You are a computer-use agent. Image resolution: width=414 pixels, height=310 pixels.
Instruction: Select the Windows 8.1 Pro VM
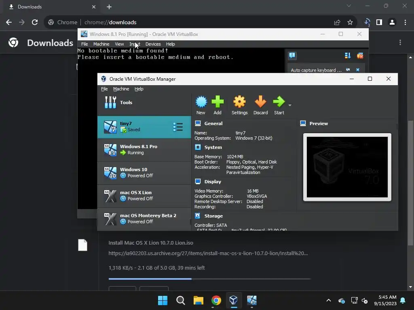[x=144, y=150]
